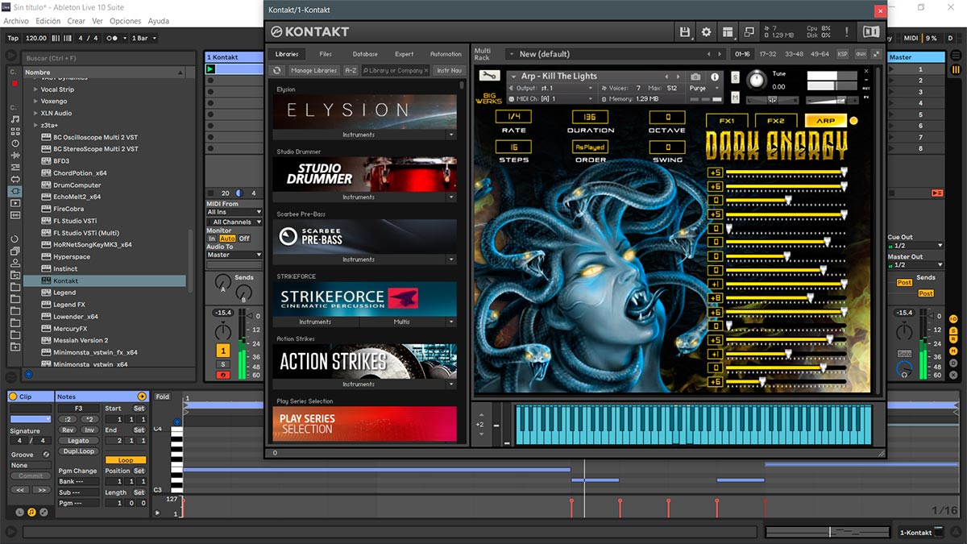Toggle the track S solo button in Ableton mixer
Viewport: 967px width, 544px height.
(223, 364)
